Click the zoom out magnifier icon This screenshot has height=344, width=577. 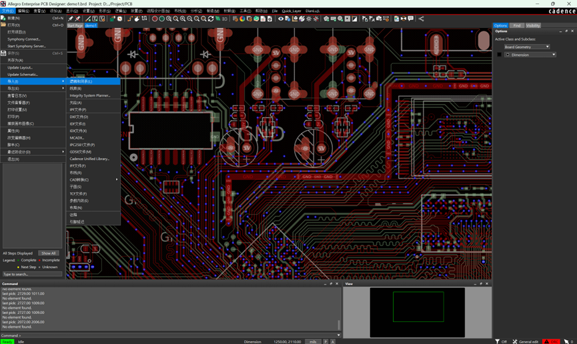click(x=190, y=19)
